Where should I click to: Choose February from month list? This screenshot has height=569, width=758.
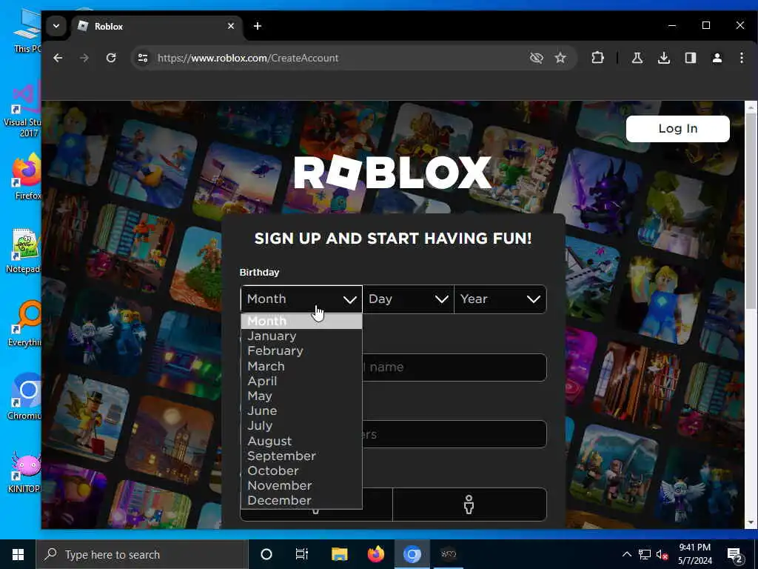[301, 351]
